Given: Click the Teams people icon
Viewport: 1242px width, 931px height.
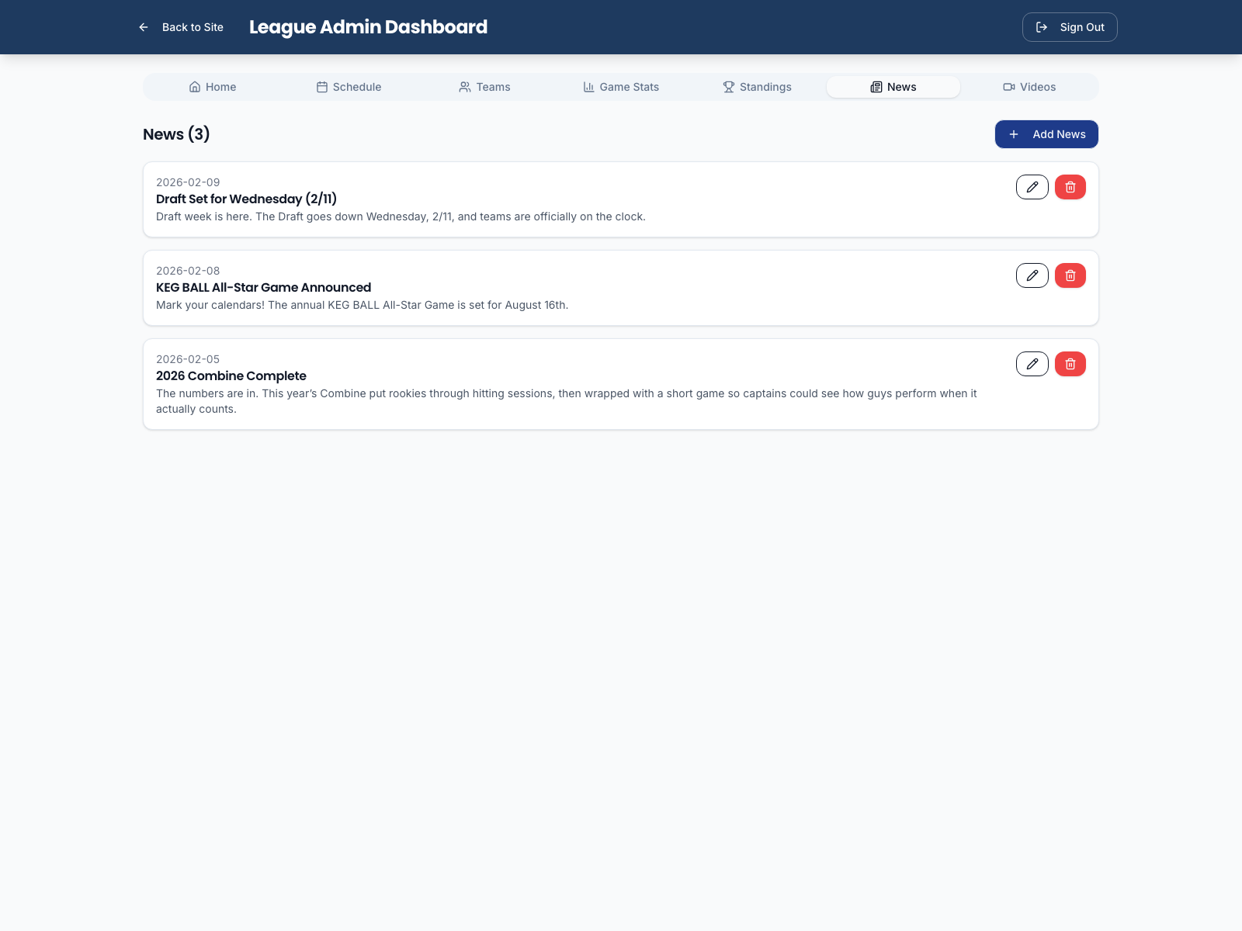Looking at the screenshot, I should (x=465, y=87).
